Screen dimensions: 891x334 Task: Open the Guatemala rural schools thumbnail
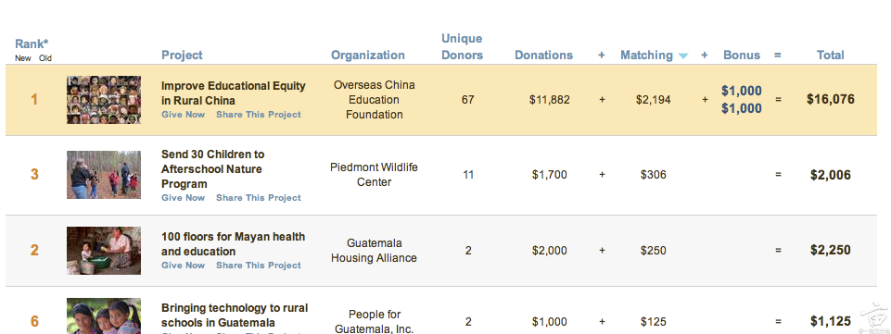pyautogui.click(x=104, y=316)
